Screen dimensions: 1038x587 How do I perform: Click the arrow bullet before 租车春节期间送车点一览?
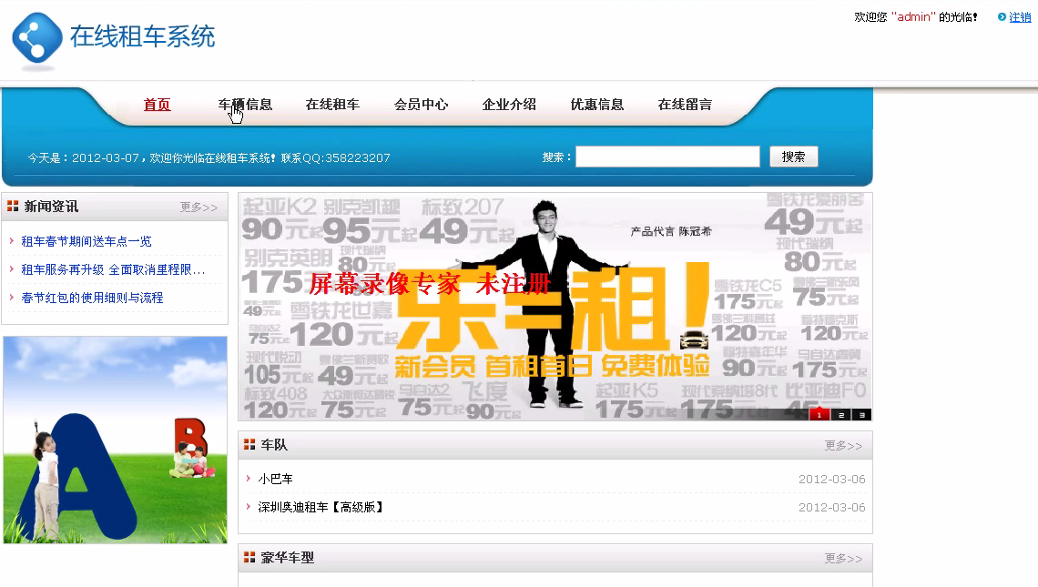(x=12, y=241)
